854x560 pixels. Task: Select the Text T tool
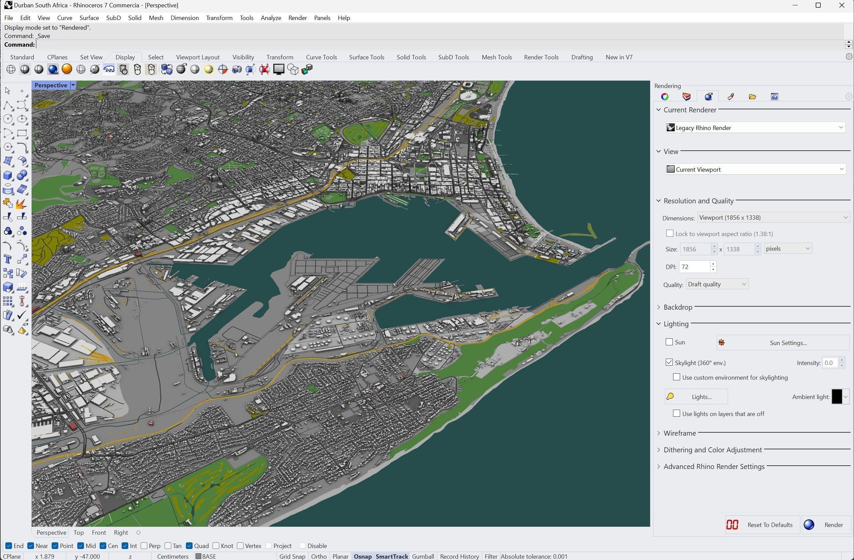pos(8,260)
